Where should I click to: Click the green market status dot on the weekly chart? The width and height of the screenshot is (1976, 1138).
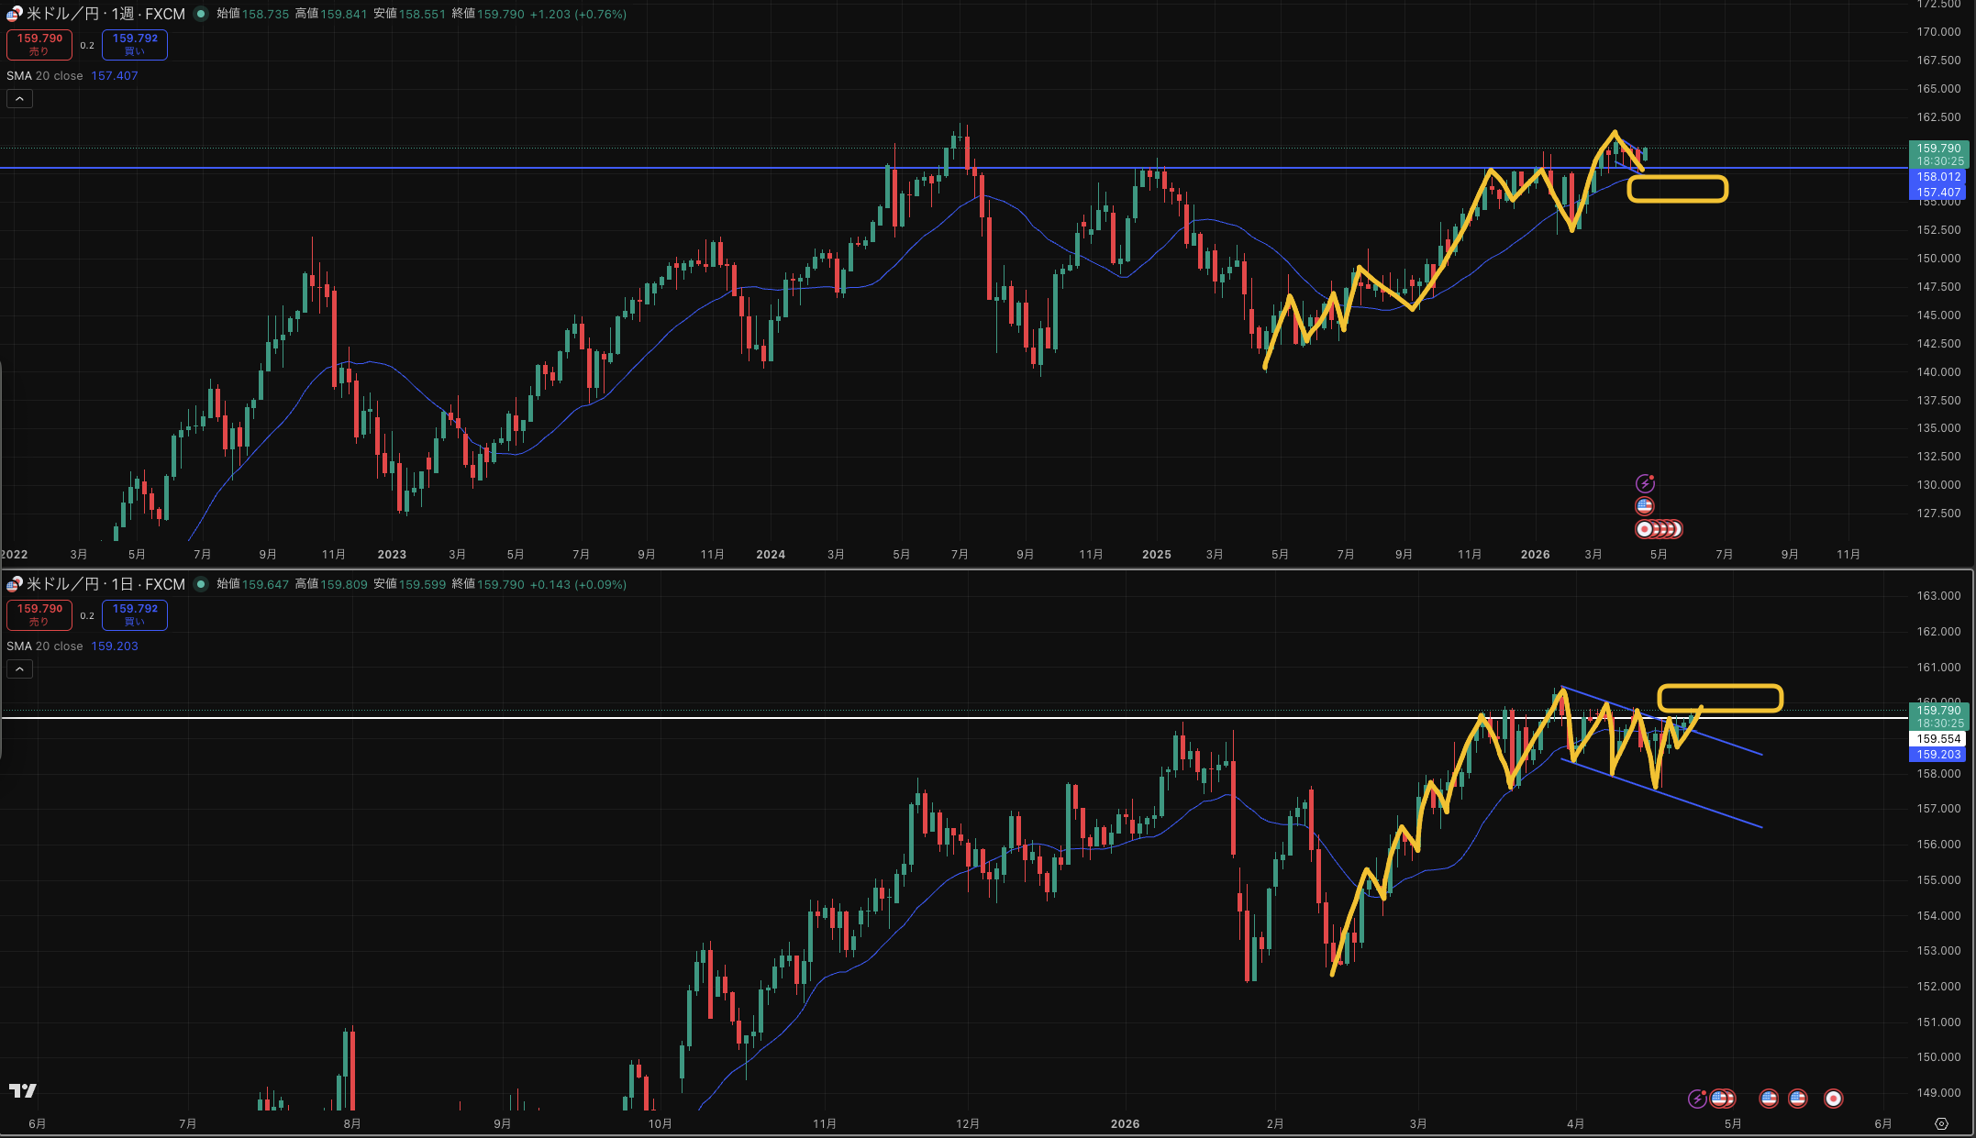coord(201,14)
